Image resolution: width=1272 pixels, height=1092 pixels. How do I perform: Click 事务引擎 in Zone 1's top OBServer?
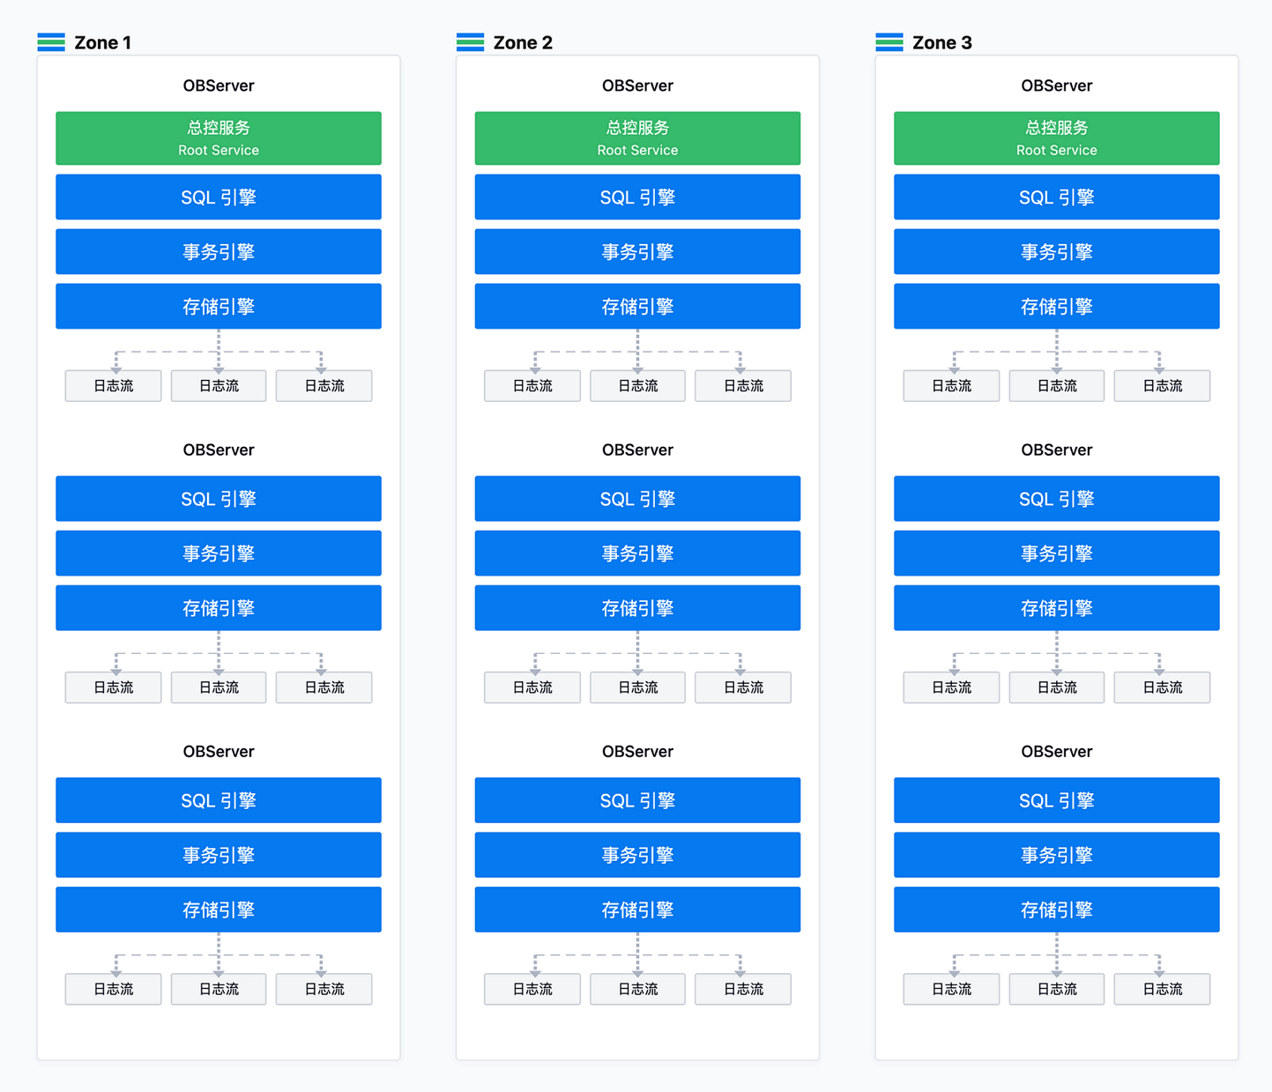pos(219,252)
